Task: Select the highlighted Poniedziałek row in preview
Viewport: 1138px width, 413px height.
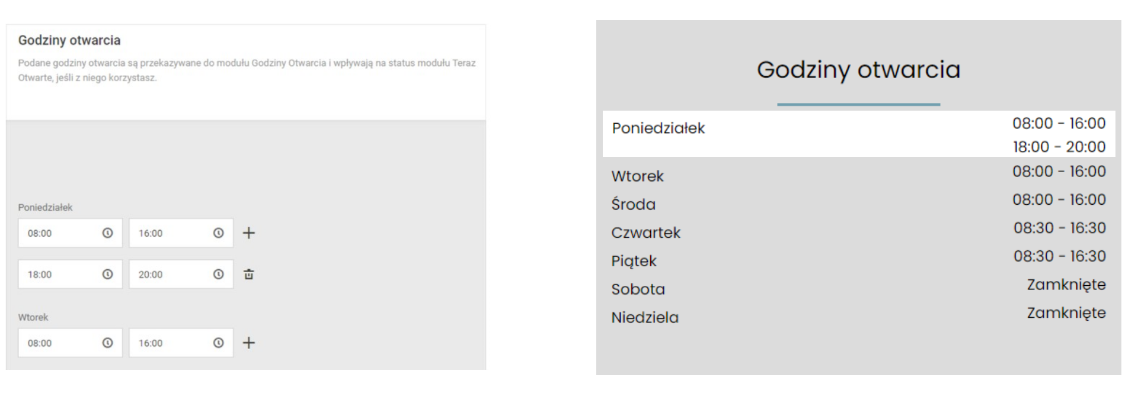Action: pos(859,134)
